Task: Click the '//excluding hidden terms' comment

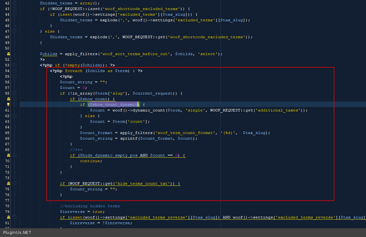Action: (x=90, y=206)
